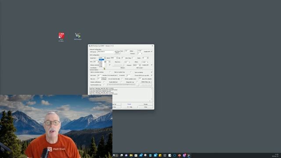Click the Bit of Stop field
Image resolution: width=281 pixels, height=158 pixels.
[133, 58]
